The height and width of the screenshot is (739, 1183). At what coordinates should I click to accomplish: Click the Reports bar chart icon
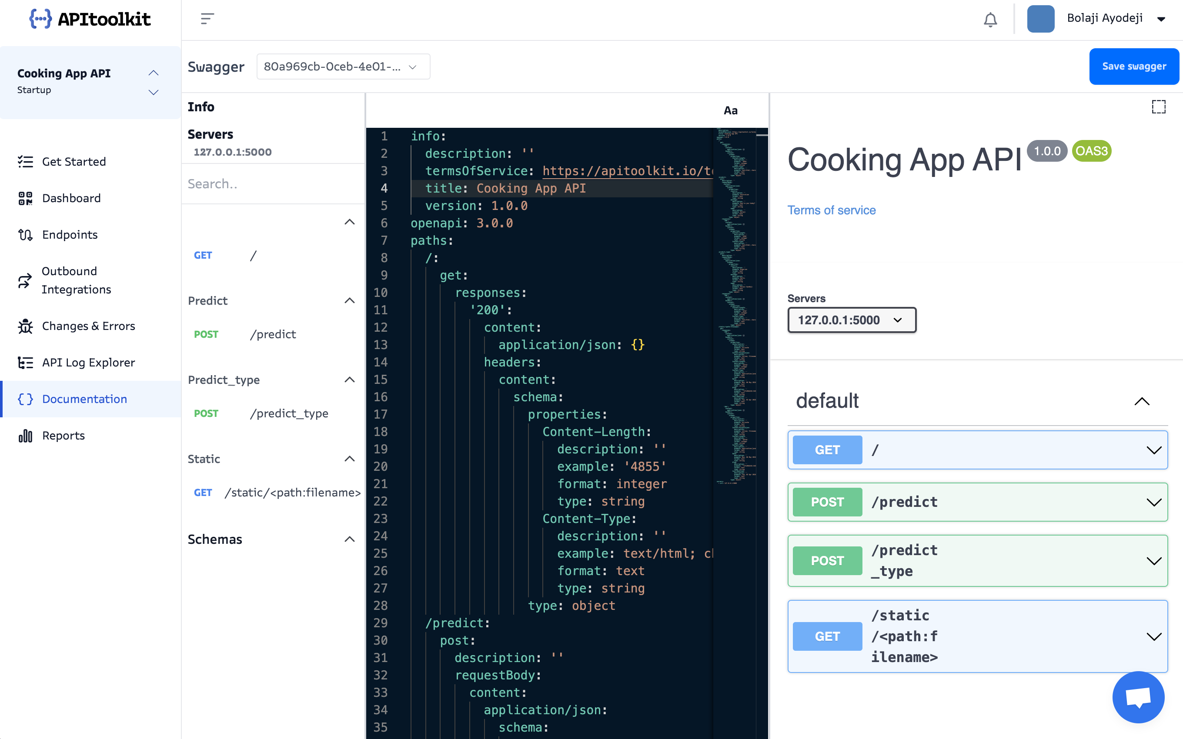tap(25, 436)
